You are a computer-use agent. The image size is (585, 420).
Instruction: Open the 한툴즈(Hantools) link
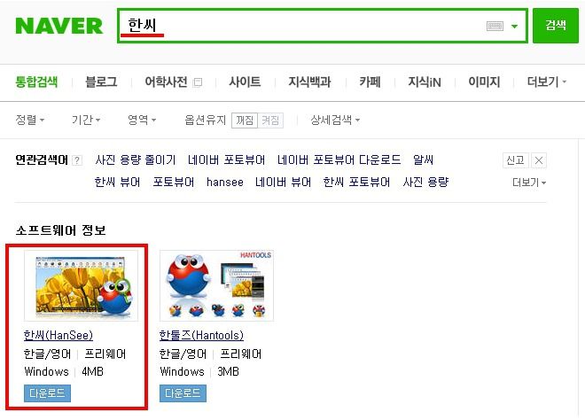[x=201, y=335]
